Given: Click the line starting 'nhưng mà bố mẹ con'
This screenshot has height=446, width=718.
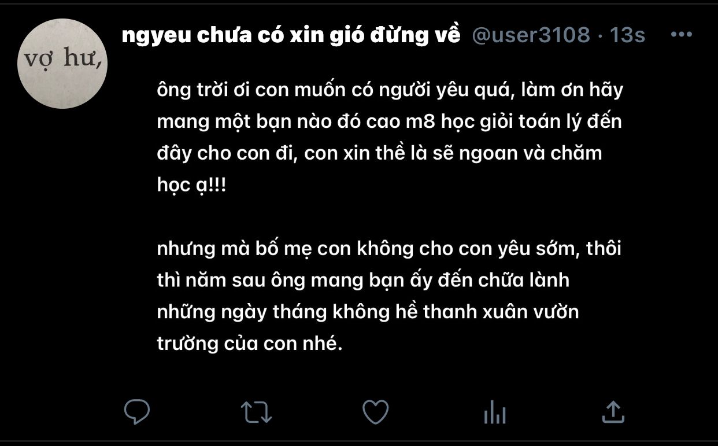Looking at the screenshot, I should tap(388, 249).
